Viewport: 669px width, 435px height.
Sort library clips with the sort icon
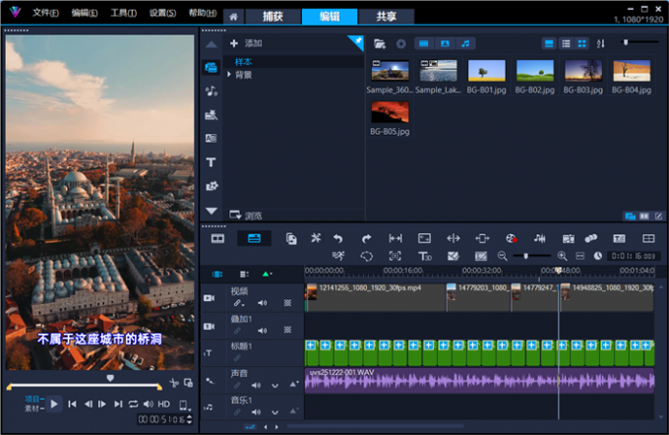(x=601, y=43)
